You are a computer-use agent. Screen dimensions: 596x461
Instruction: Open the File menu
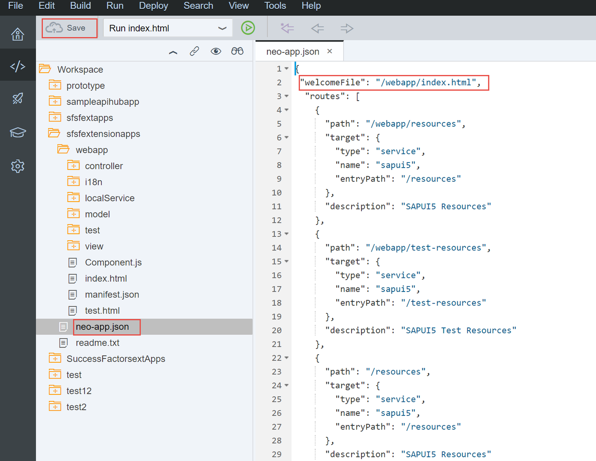(16, 6)
